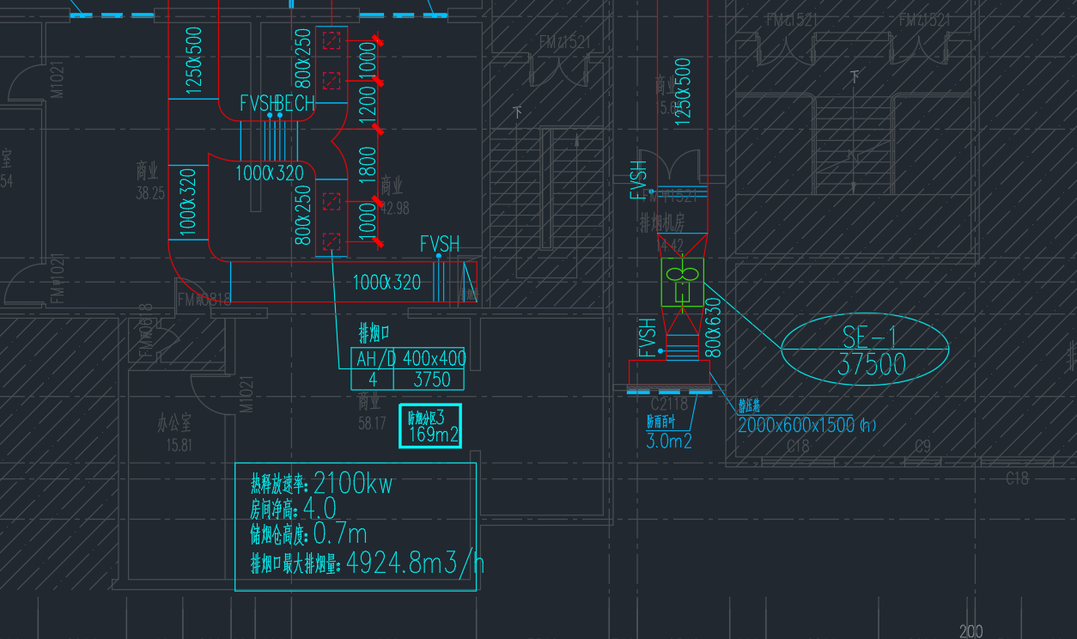Click the 4924.8m3/h max exhaust volume text
This screenshot has height=639, width=1077.
click(x=415, y=564)
